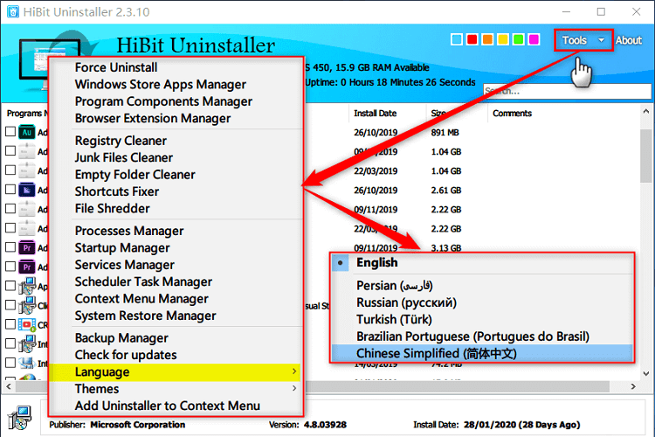Viewport: 655px width, 437px height.
Task: Tick the checkbox for the Ap program row
Action: click(10, 286)
